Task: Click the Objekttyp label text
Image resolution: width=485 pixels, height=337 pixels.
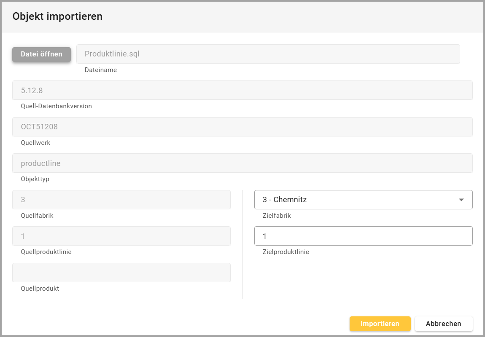Action: 35,179
